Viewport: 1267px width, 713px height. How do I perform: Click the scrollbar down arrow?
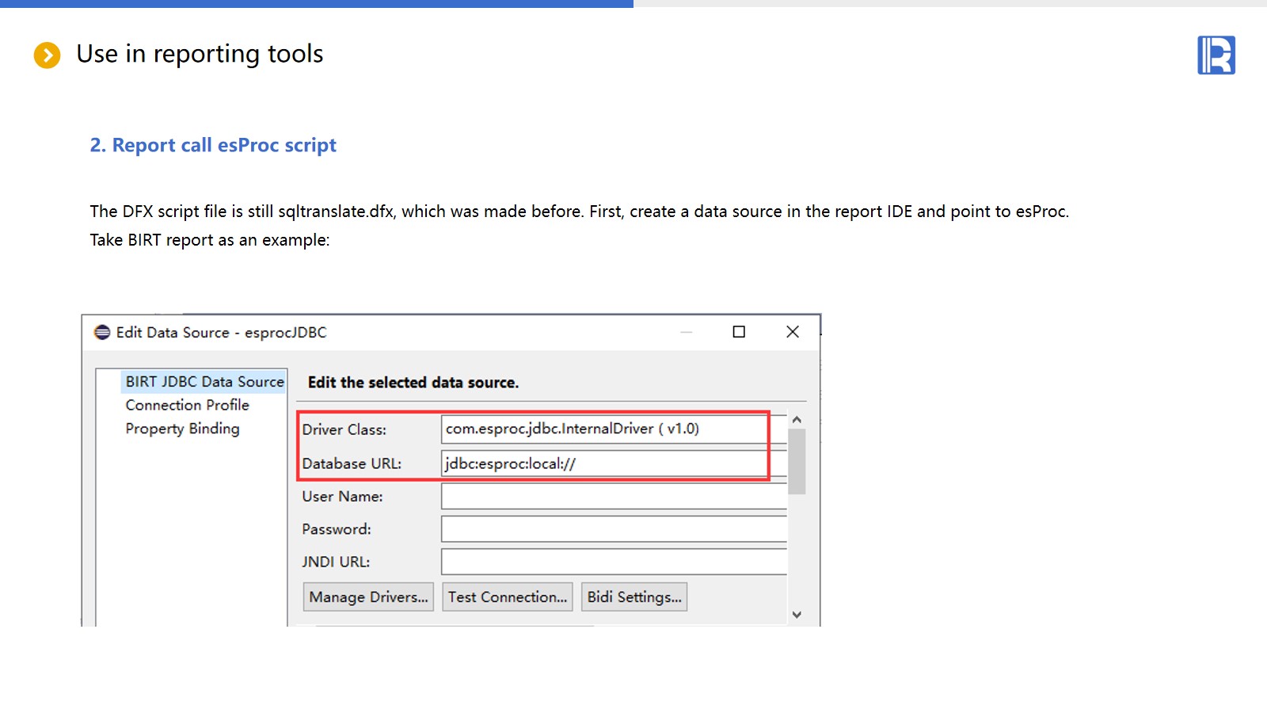pyautogui.click(x=797, y=615)
